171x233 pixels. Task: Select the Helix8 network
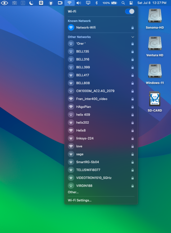(x=101, y=130)
